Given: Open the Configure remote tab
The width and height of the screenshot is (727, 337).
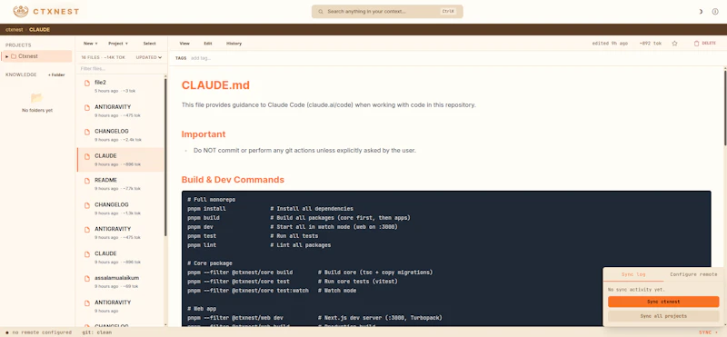Looking at the screenshot, I should 693,274.
